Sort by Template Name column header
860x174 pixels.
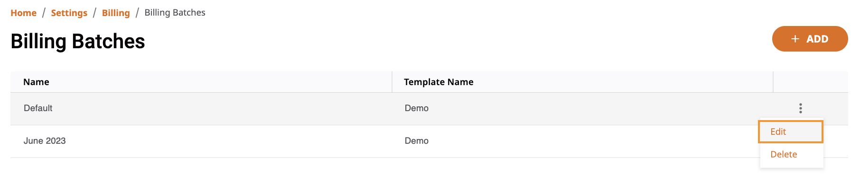439,82
